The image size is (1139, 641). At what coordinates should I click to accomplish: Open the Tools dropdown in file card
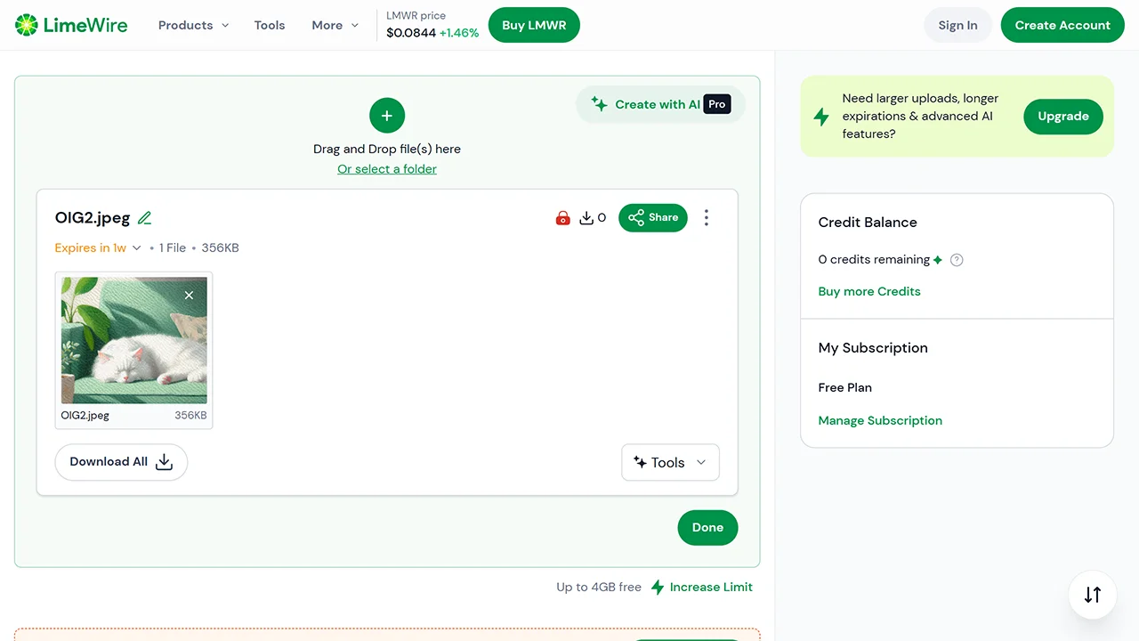pos(670,462)
